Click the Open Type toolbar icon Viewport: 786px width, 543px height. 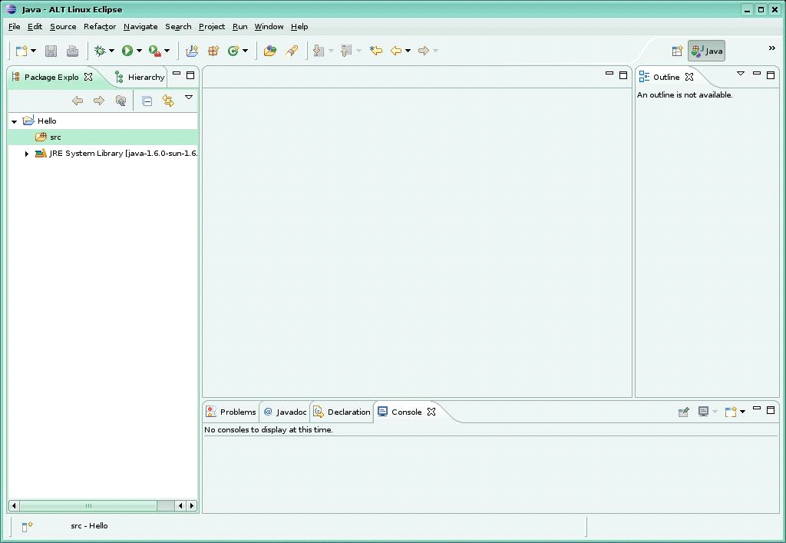[x=270, y=51]
